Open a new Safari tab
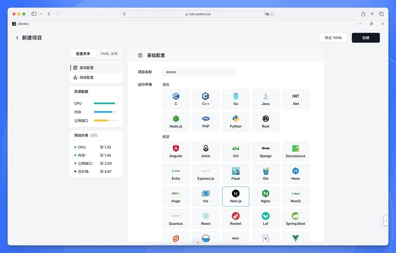396x253 pixels. point(372,14)
